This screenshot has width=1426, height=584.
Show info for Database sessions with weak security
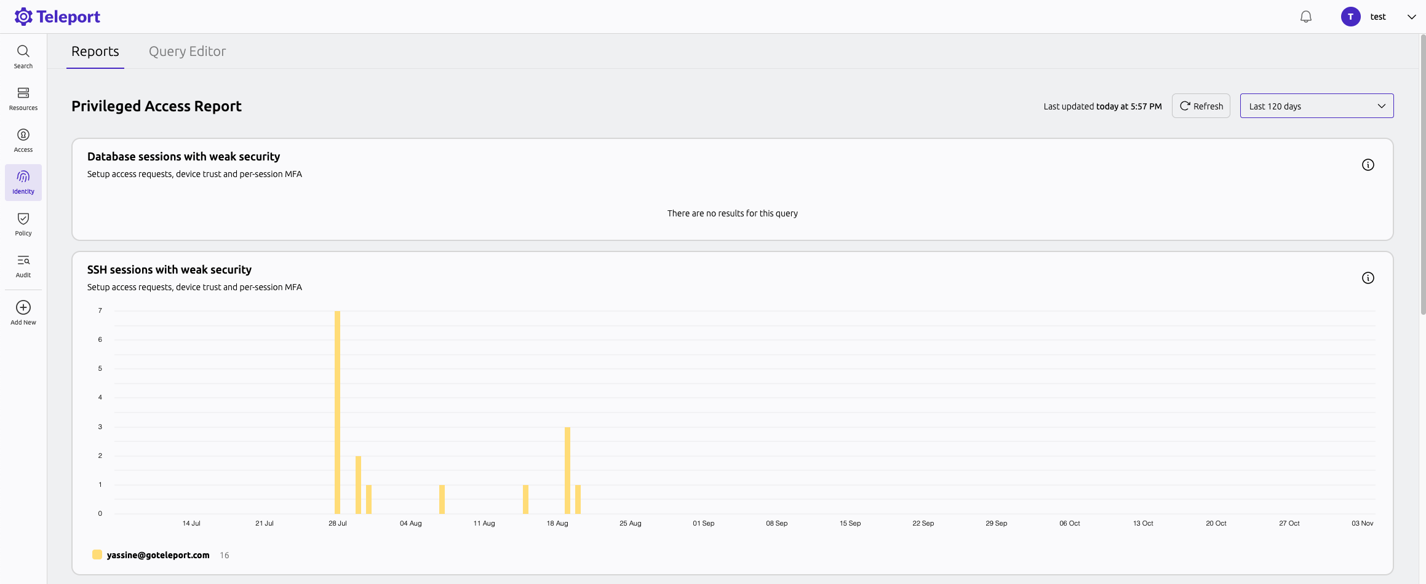point(1368,165)
